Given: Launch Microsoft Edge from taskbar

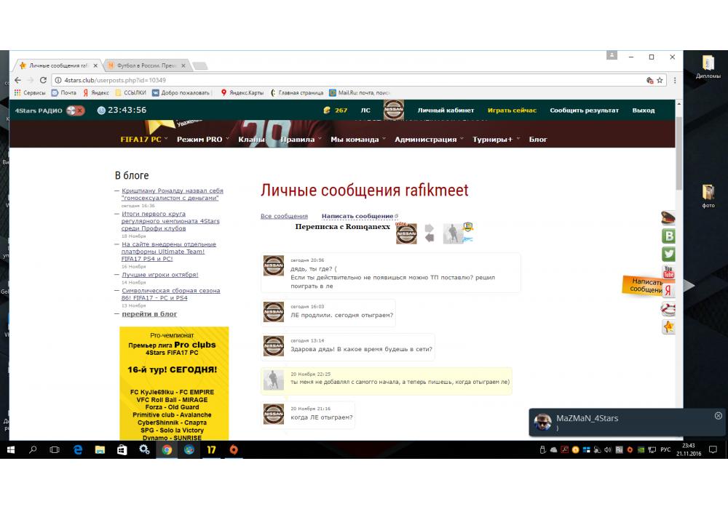Looking at the screenshot, I should coord(78,449).
